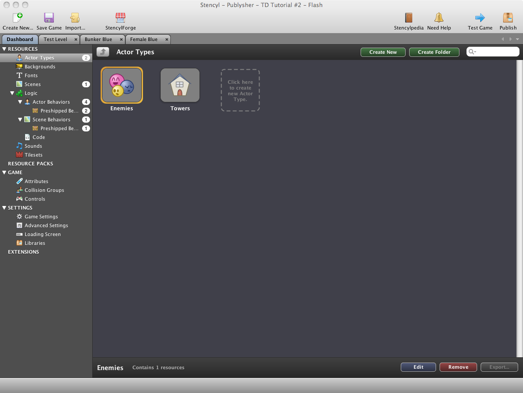The width and height of the screenshot is (523, 393).
Task: Select the Enemies folder thumbnail
Action: [x=122, y=85]
